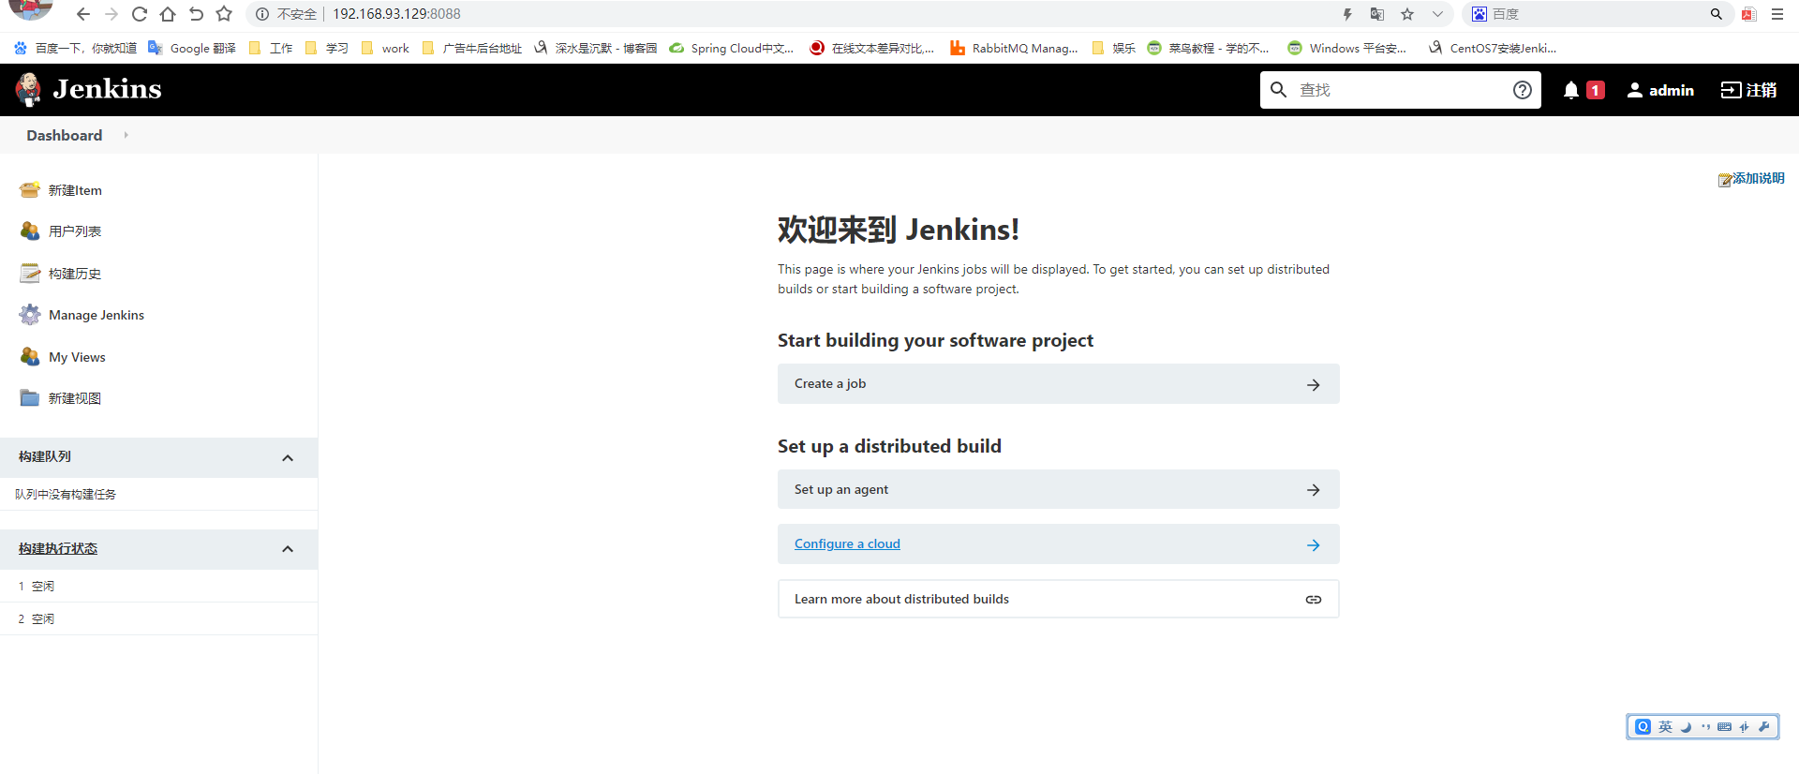Collapse the 构建队列 panel
This screenshot has width=1799, height=774.
(288, 458)
